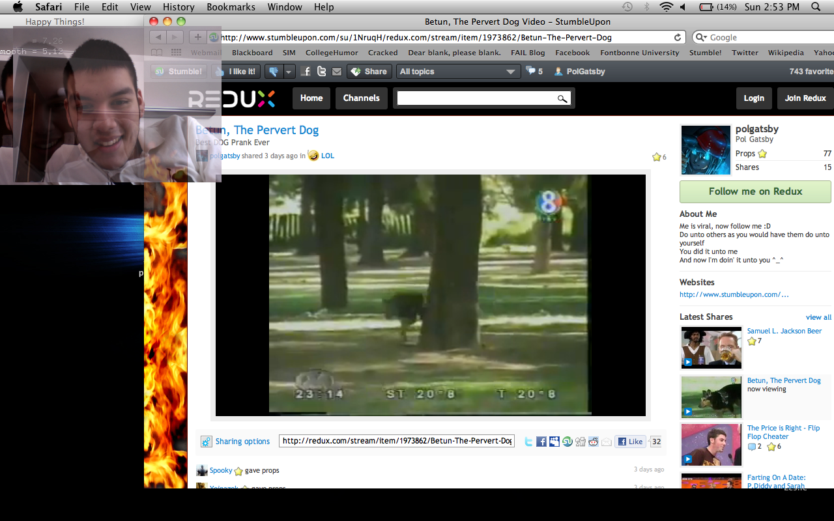The width and height of the screenshot is (834, 521).
Task: Click the StumbleUpon thumbs-down button
Action: (274, 72)
